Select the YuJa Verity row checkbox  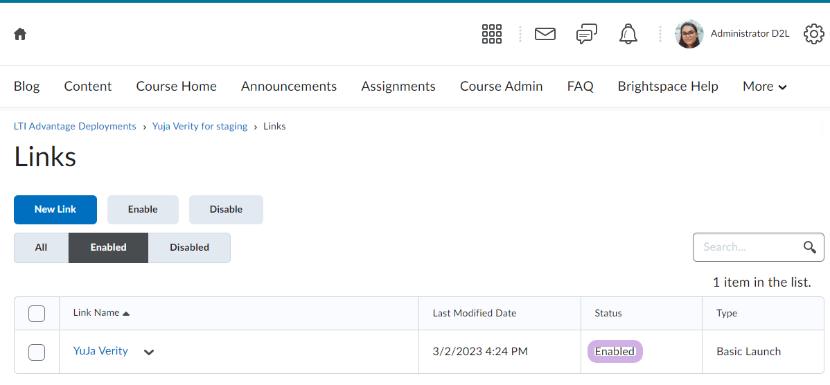(x=37, y=352)
